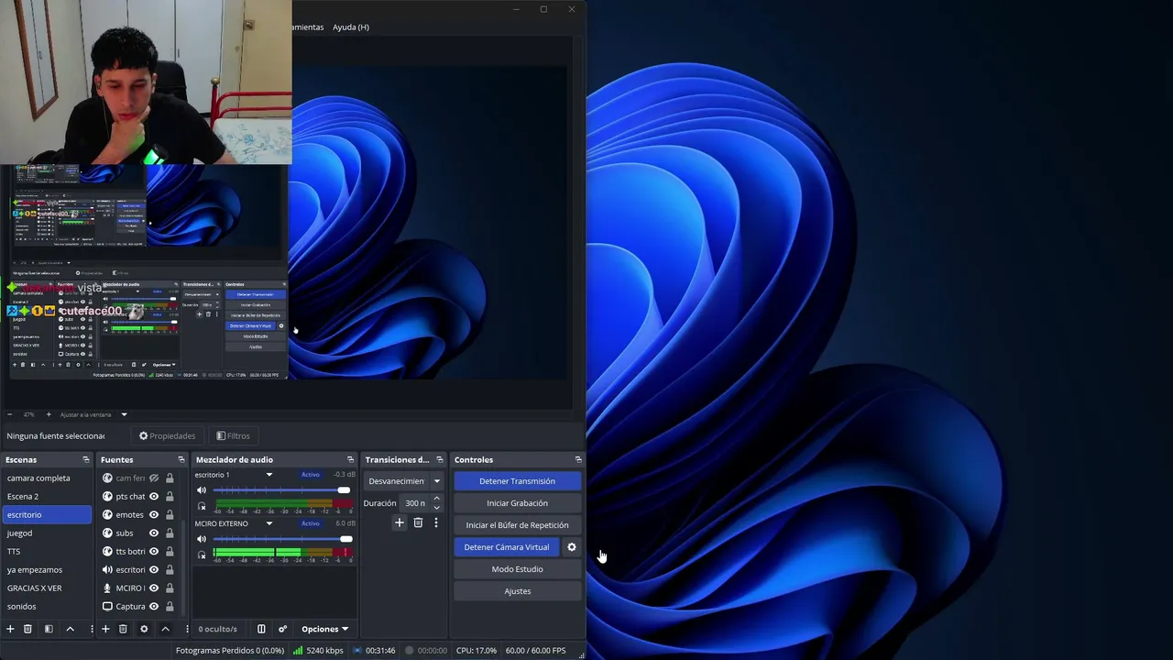Image resolution: width=1173 pixels, height=660 pixels.
Task: Select the ya empezamos scene
Action: (46, 569)
